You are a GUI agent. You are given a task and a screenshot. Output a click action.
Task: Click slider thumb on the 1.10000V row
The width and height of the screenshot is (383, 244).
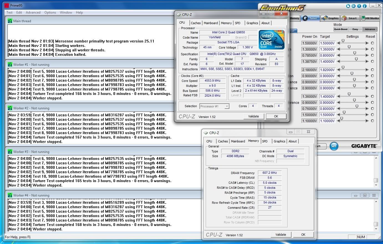[342, 118]
